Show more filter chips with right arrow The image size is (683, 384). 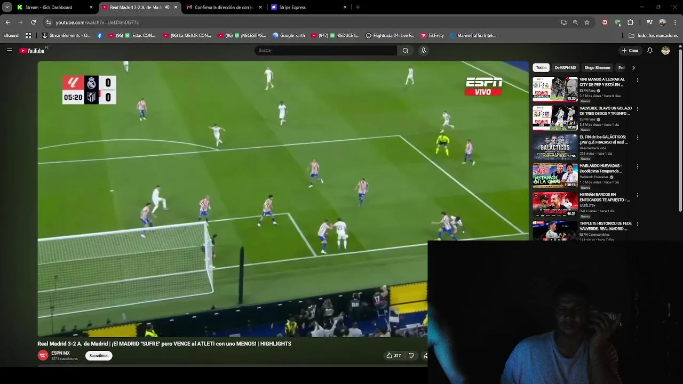[633, 68]
